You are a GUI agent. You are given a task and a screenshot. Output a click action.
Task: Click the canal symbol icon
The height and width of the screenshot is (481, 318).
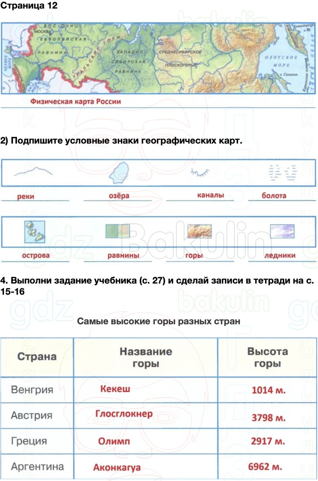point(200,172)
